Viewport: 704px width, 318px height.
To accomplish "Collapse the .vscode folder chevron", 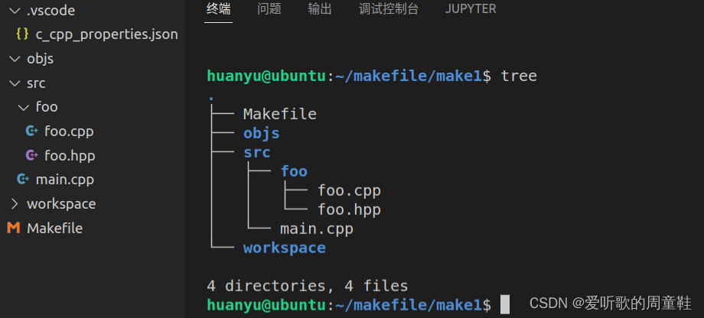I will coord(15,10).
